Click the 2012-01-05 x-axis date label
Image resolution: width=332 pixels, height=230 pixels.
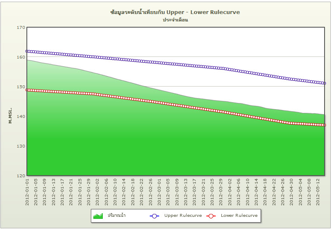point(36,192)
